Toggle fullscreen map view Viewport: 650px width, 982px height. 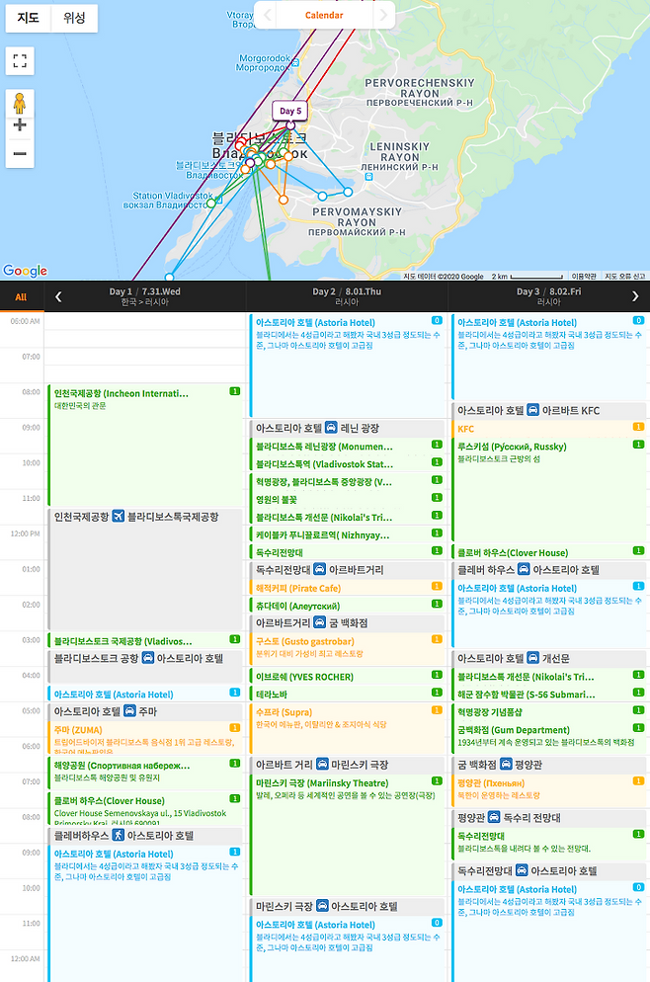pos(20,61)
